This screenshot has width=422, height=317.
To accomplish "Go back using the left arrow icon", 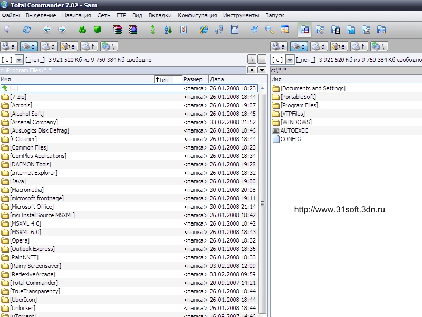I will click(47, 30).
